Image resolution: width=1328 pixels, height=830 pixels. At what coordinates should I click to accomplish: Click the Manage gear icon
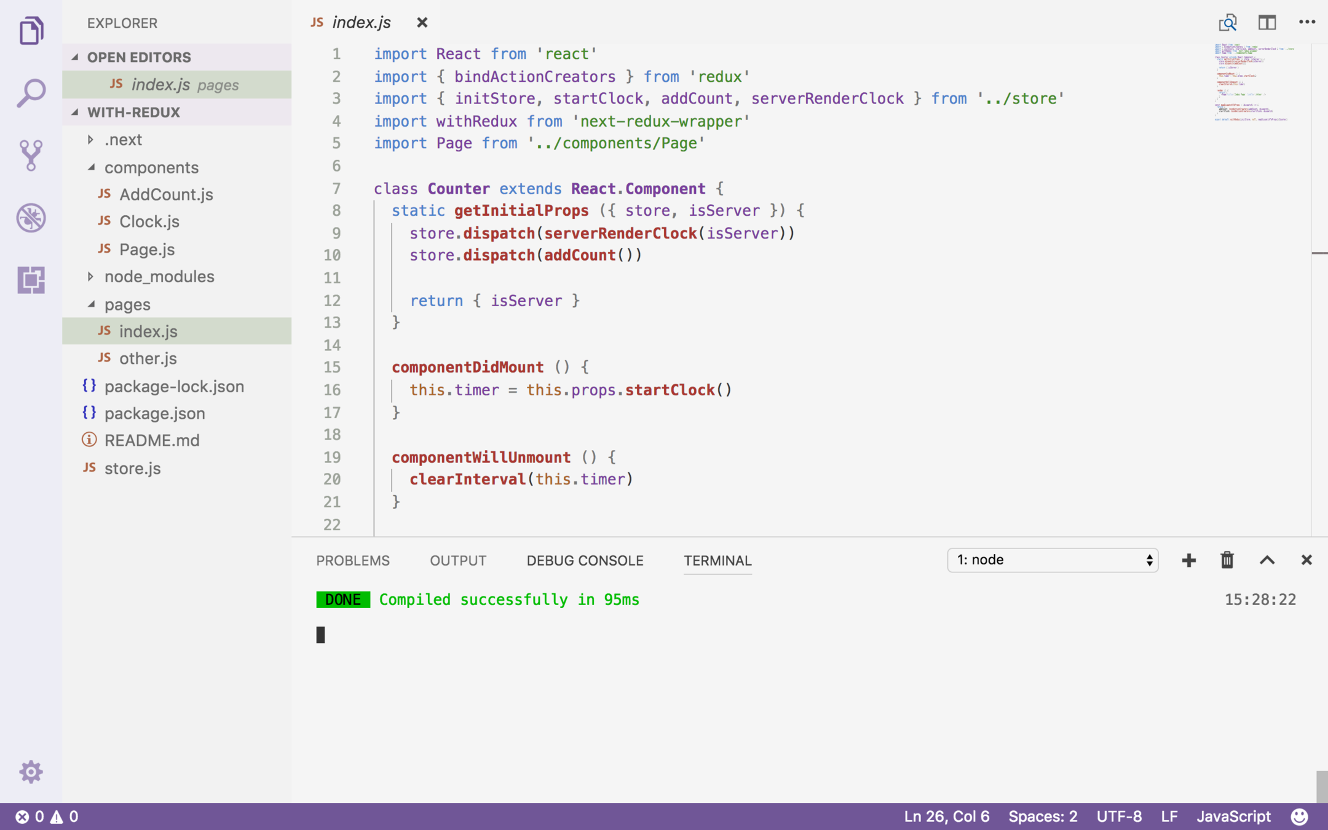31,772
